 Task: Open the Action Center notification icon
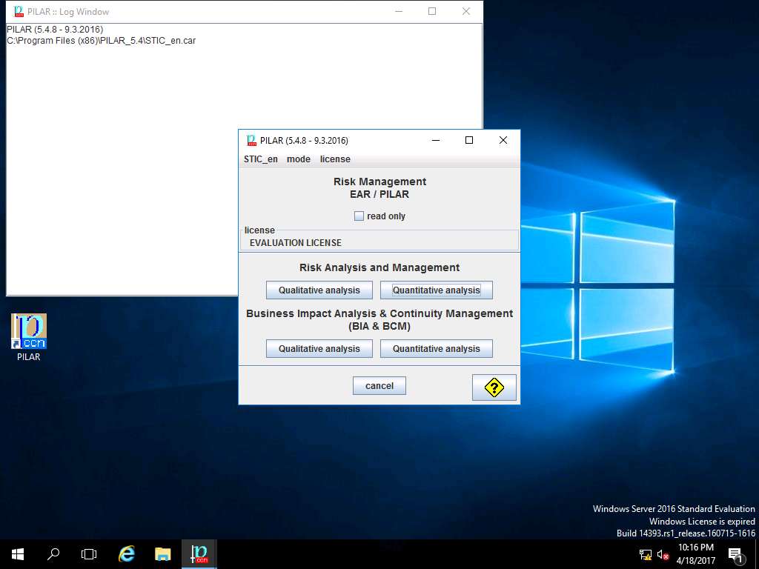pyautogui.click(x=735, y=555)
